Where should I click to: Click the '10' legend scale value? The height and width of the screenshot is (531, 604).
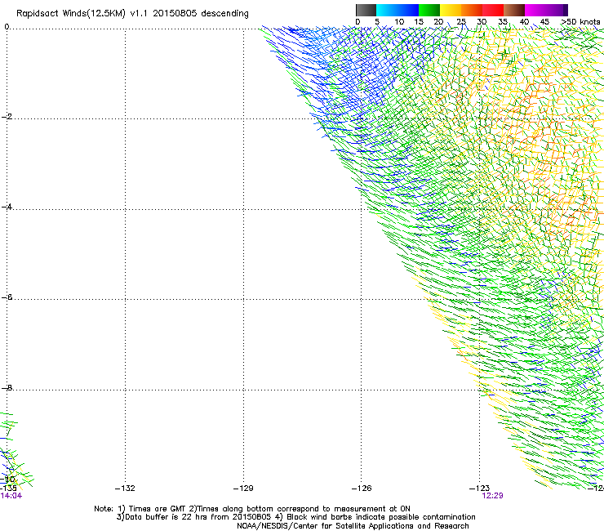pyautogui.click(x=399, y=22)
